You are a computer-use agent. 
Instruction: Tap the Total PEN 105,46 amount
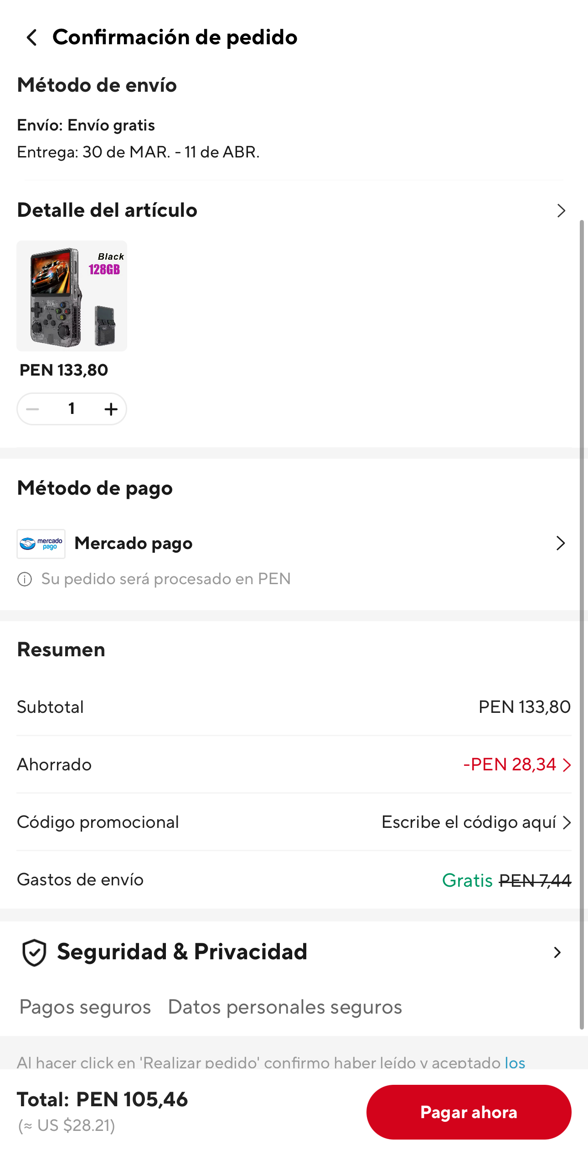[x=132, y=1100]
